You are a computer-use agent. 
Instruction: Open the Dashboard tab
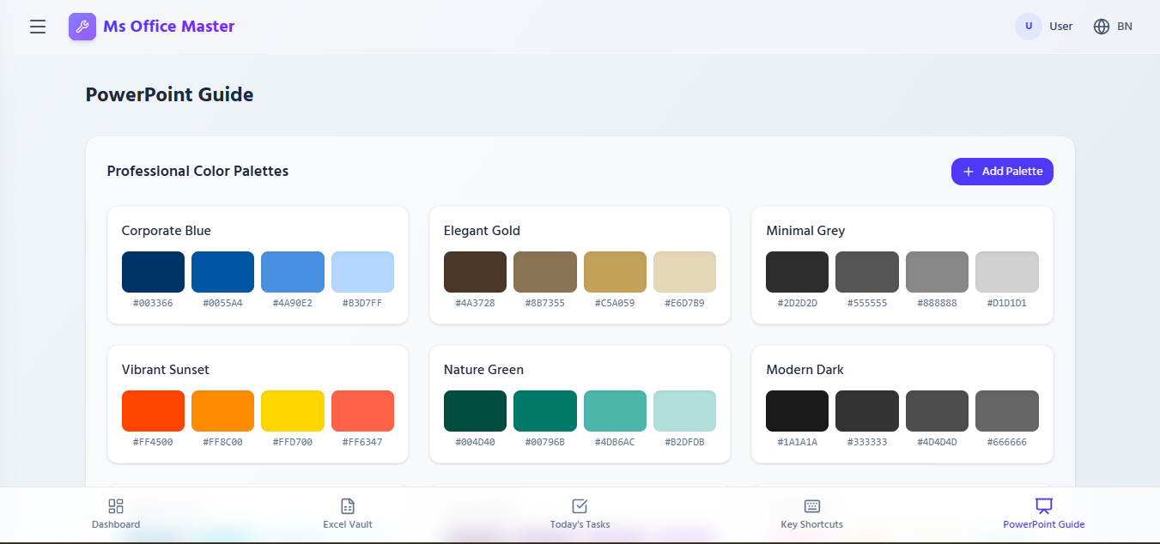pos(116,513)
